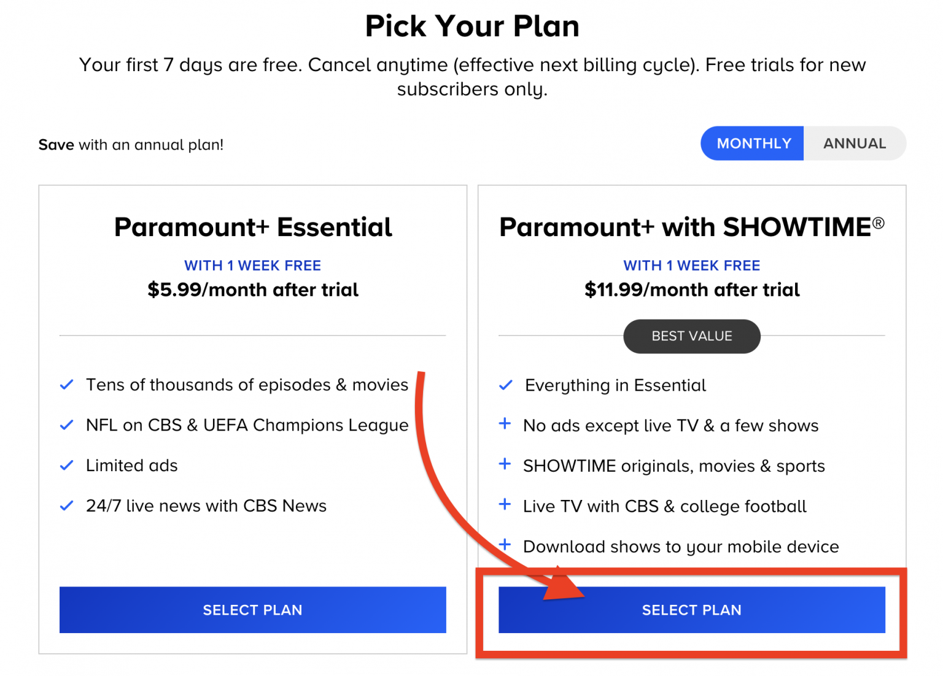Select the Paramount+ Essential plan button

pyautogui.click(x=252, y=610)
